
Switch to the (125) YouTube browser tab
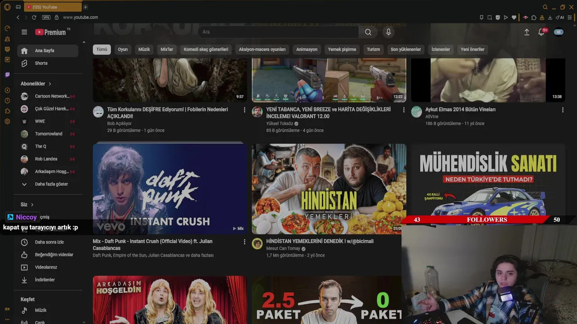(x=53, y=7)
